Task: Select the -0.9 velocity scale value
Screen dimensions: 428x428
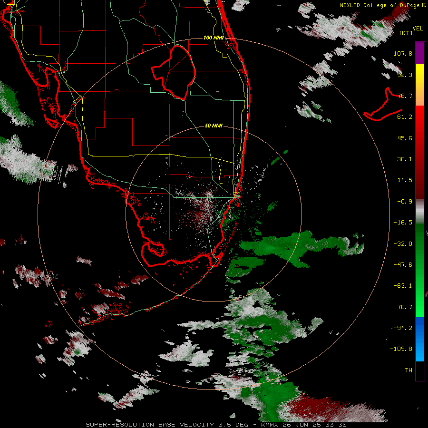Action: point(405,202)
